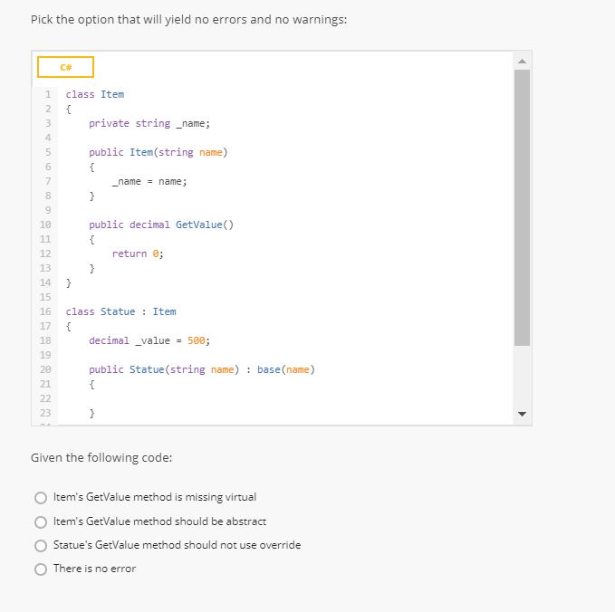Image resolution: width=615 pixels, height=612 pixels.
Task: Click the "private string _name;" line
Action: point(149,123)
